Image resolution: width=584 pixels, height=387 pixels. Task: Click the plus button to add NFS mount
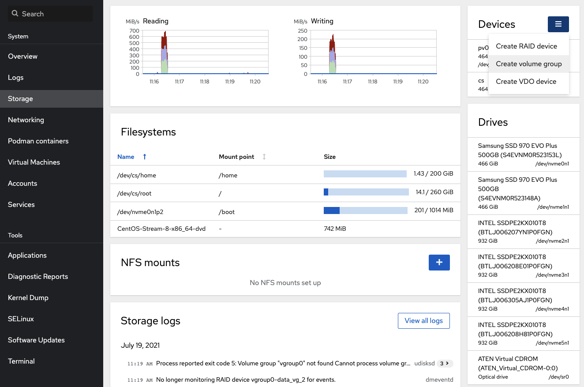point(439,263)
